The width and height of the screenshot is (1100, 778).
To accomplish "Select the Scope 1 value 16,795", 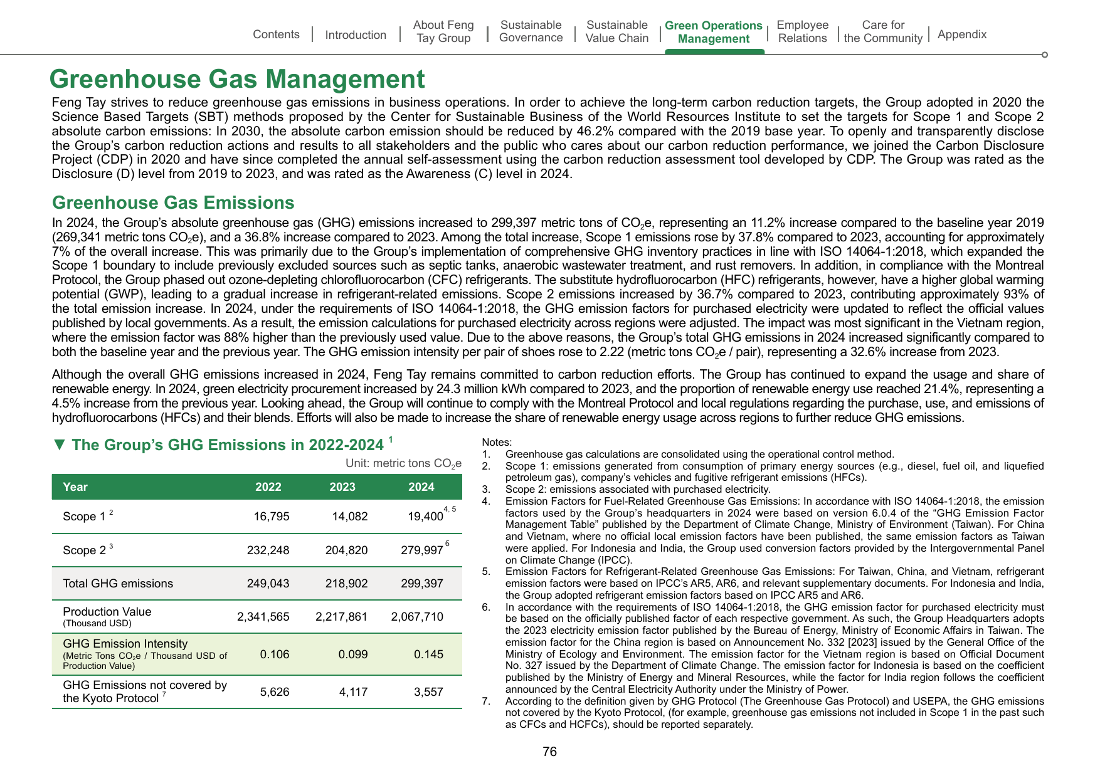I will coord(272,517).
